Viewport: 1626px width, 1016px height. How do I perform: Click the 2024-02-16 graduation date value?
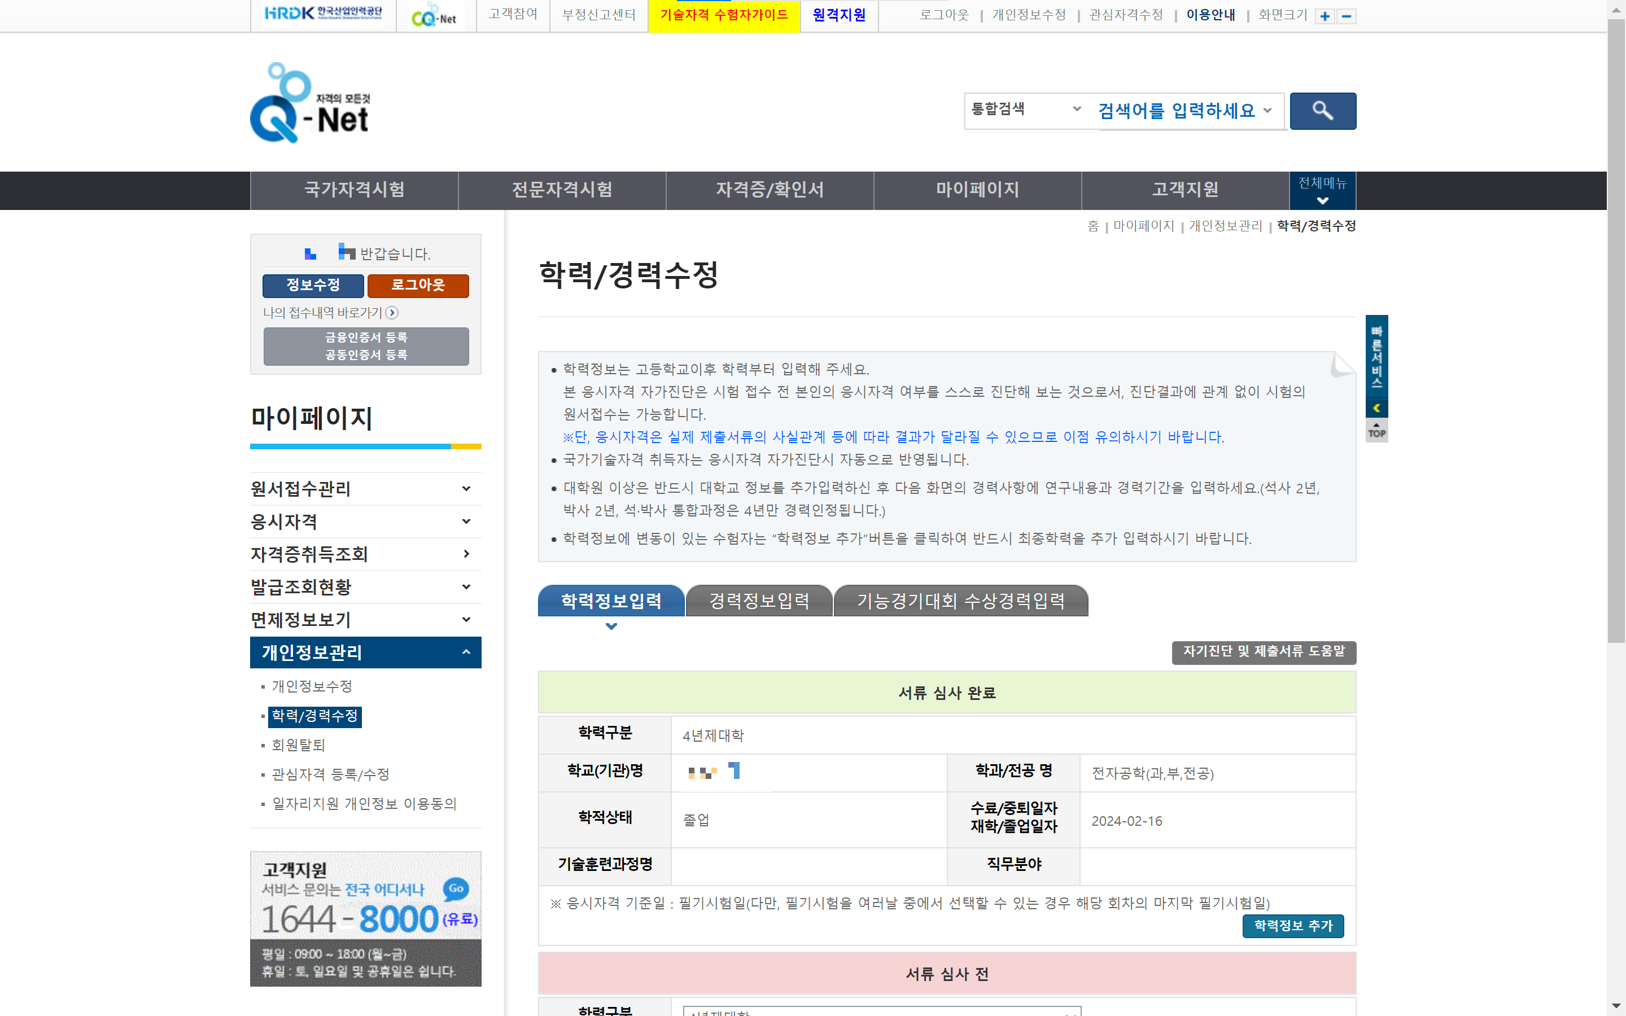tap(1127, 821)
